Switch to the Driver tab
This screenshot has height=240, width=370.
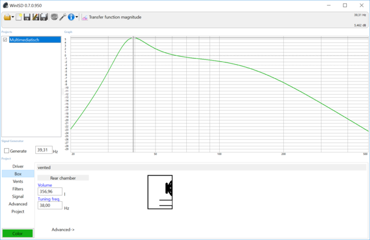pos(18,166)
